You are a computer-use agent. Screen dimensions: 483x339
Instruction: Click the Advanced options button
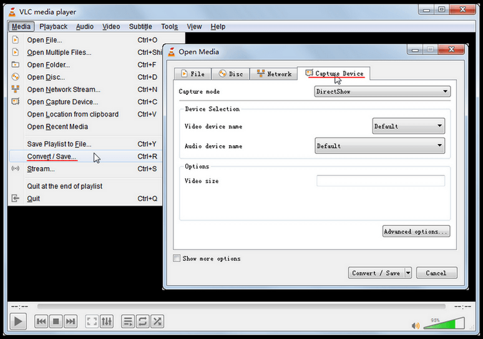416,231
